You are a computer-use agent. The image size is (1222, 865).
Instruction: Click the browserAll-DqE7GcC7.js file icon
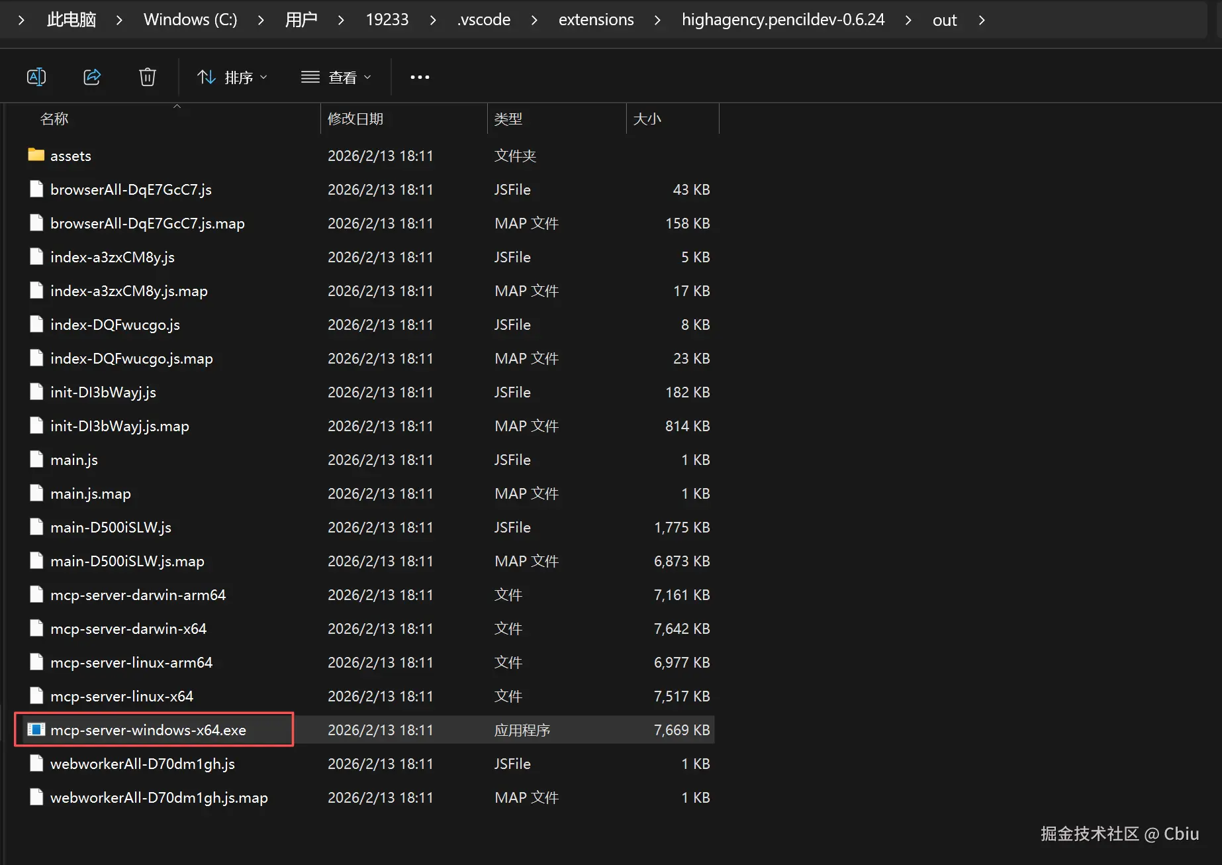click(36, 189)
